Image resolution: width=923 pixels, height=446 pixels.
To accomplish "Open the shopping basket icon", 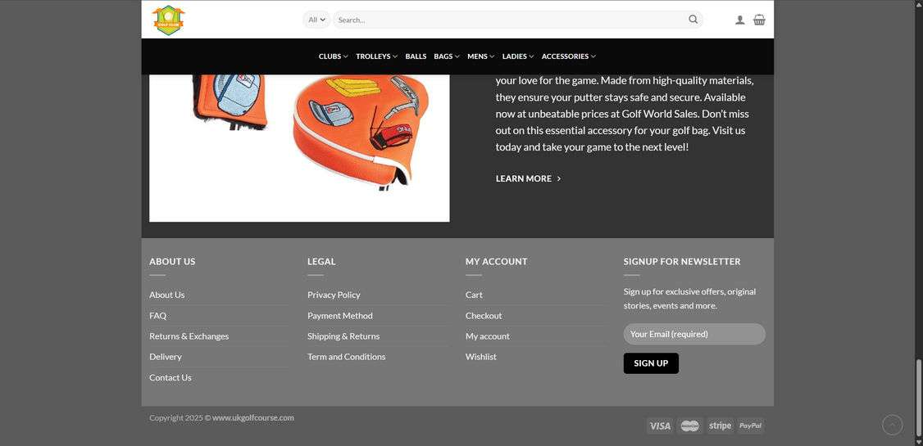I will pyautogui.click(x=759, y=20).
